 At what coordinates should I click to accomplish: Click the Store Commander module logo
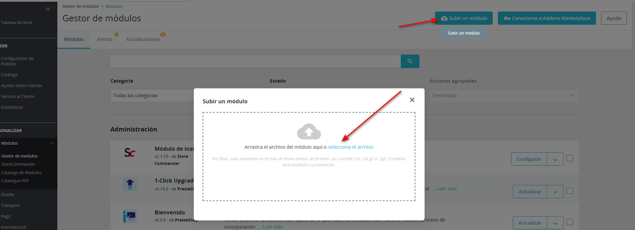coord(130,153)
